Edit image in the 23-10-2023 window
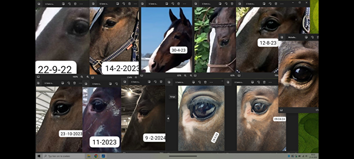The height and width of the screenshot is (159, 354). coord(62,83)
